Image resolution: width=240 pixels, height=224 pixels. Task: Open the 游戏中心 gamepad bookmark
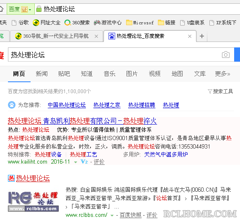pyautogui.click(x=108, y=23)
